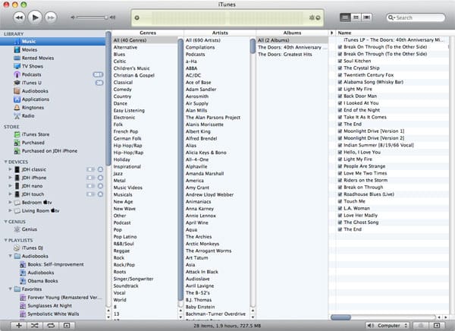Expand the JDH classic device
The image size is (455, 331).
(x=10, y=169)
